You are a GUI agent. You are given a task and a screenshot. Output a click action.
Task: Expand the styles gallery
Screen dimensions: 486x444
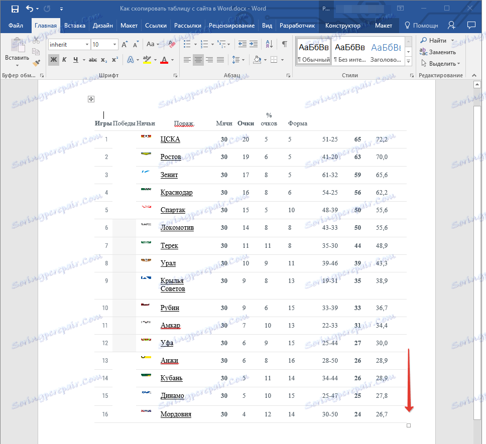pyautogui.click(x=409, y=61)
